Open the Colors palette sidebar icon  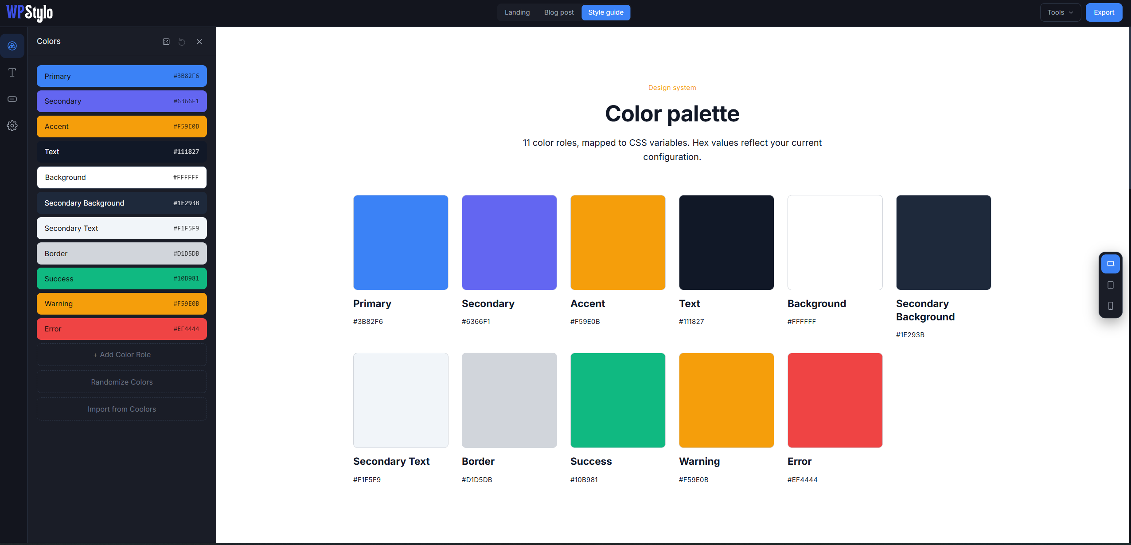point(12,46)
